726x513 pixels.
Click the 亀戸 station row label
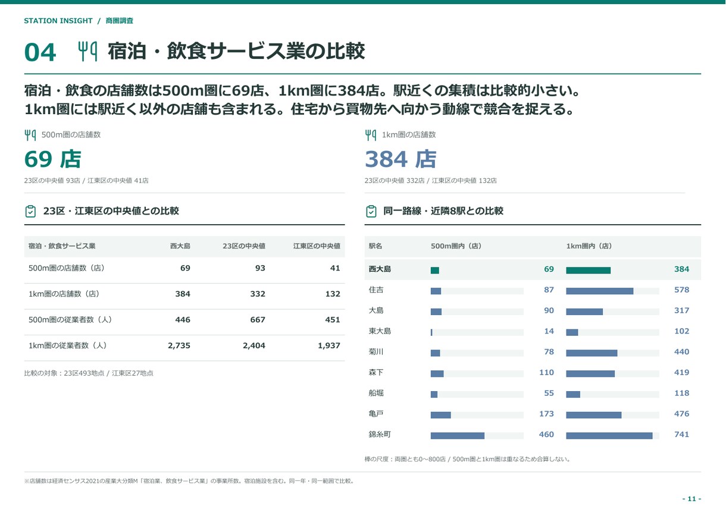coord(376,414)
